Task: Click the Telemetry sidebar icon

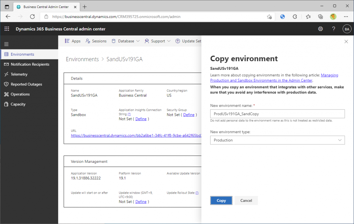Action: [x=6, y=74]
